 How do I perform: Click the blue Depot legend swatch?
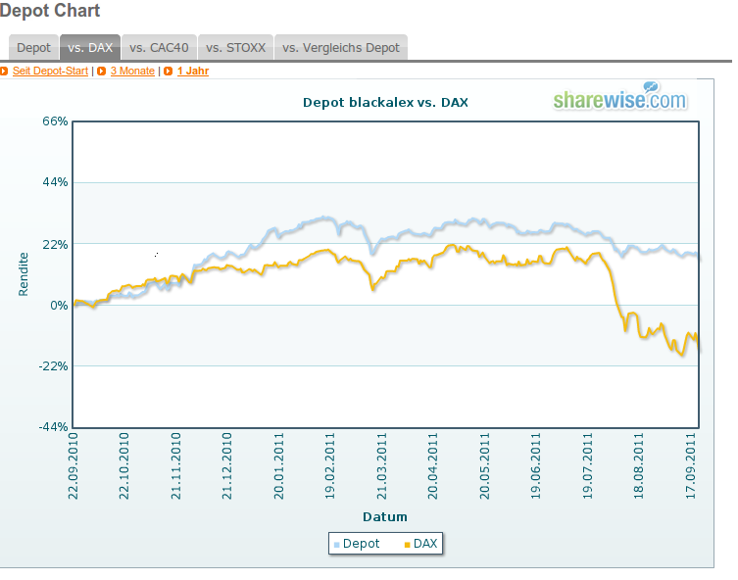click(x=336, y=544)
